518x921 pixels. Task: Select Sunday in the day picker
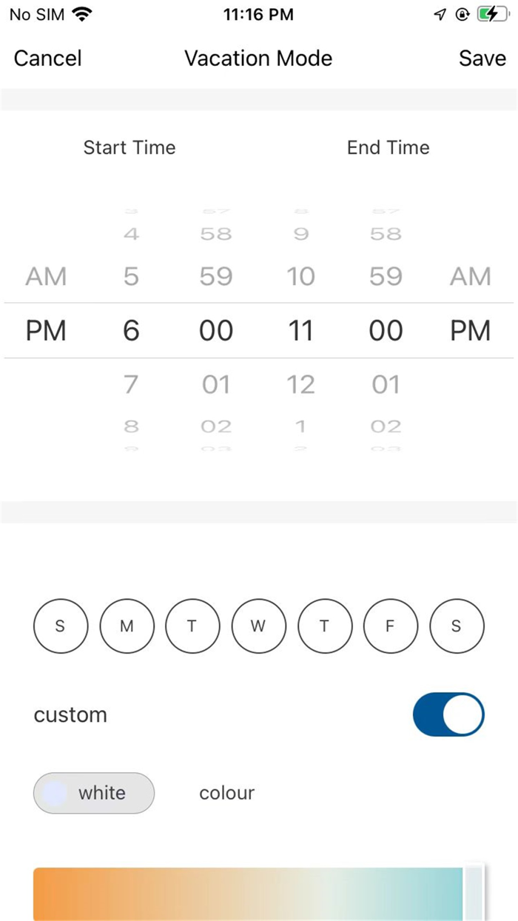[x=60, y=626]
